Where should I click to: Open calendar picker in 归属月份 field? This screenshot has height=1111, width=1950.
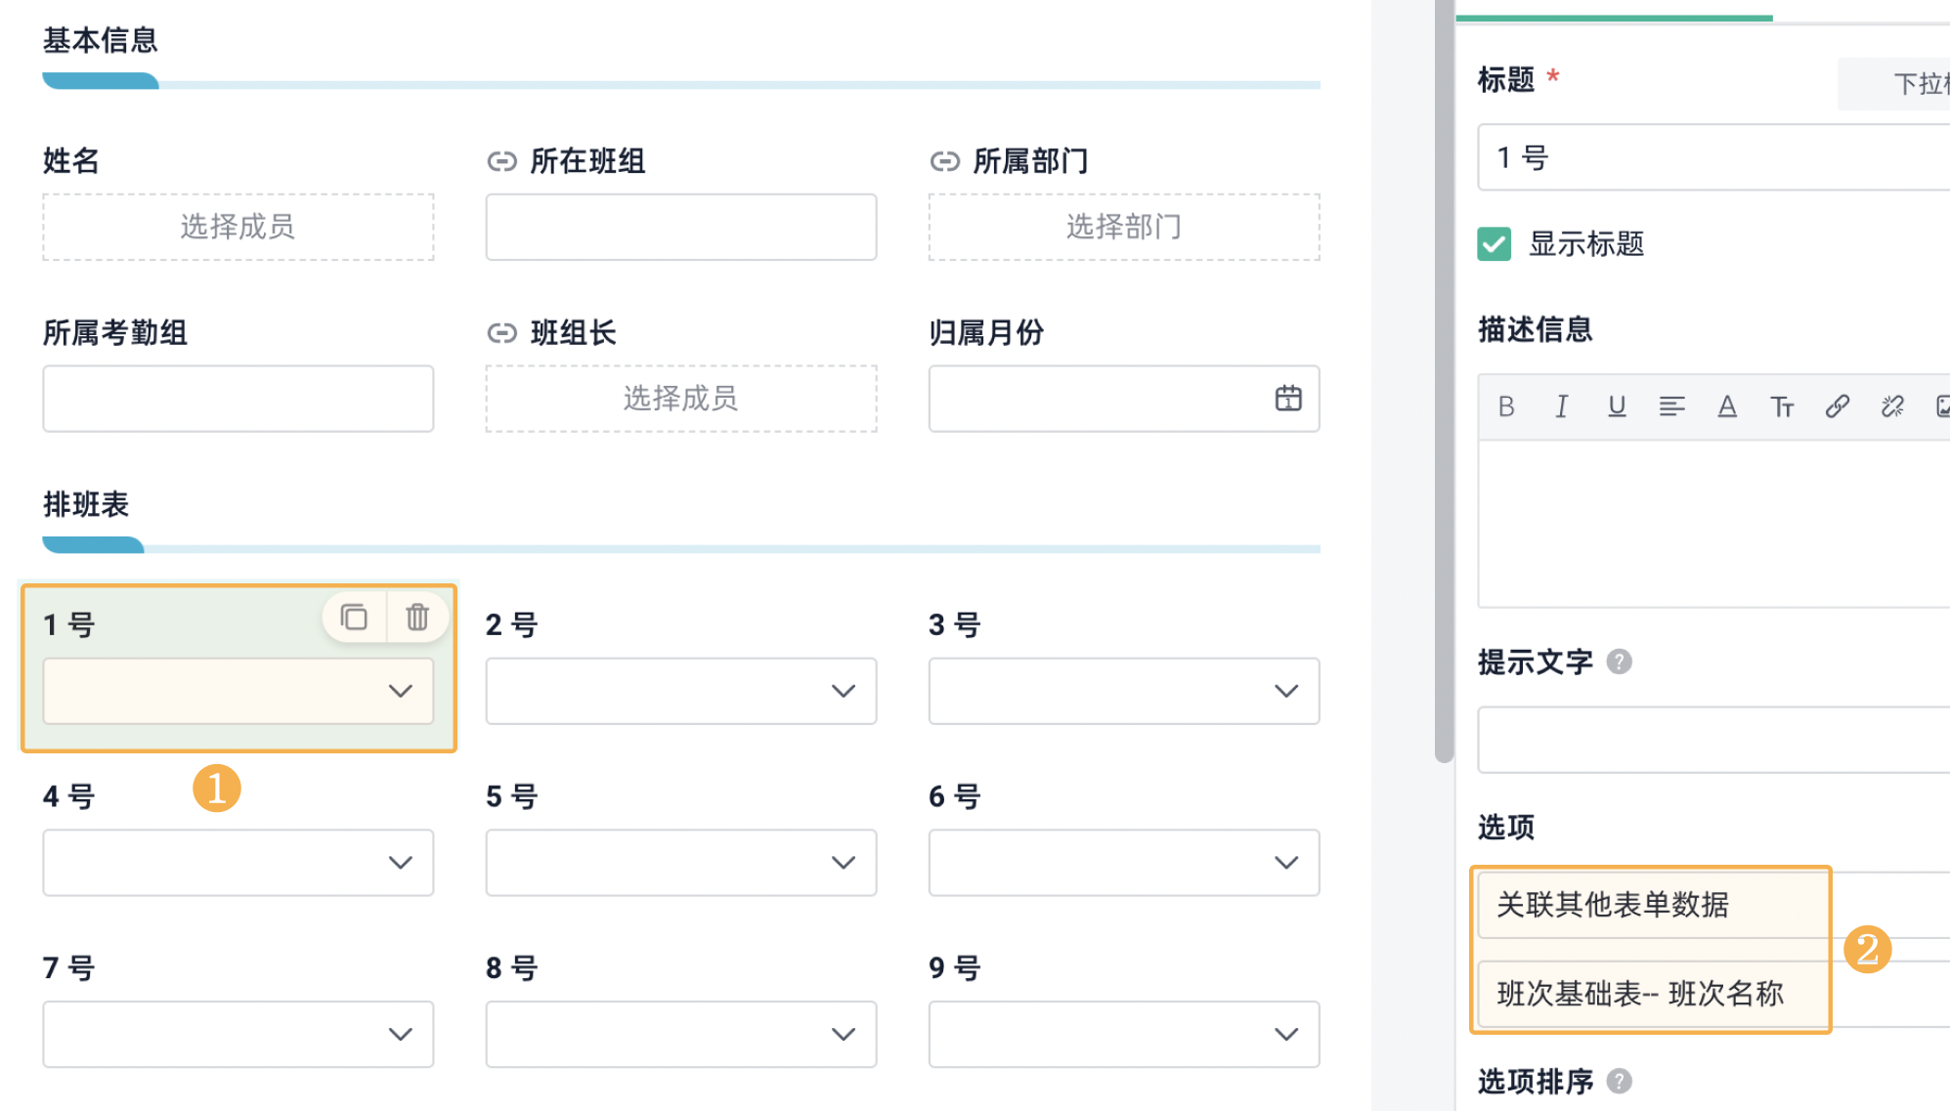pos(1288,399)
